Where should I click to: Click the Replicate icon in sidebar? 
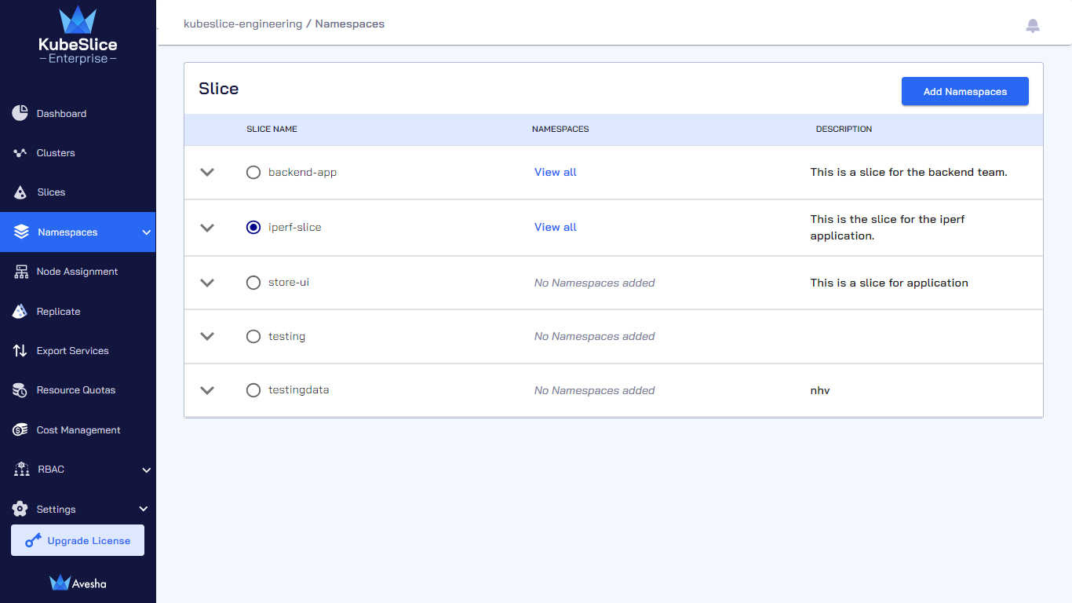click(x=20, y=312)
